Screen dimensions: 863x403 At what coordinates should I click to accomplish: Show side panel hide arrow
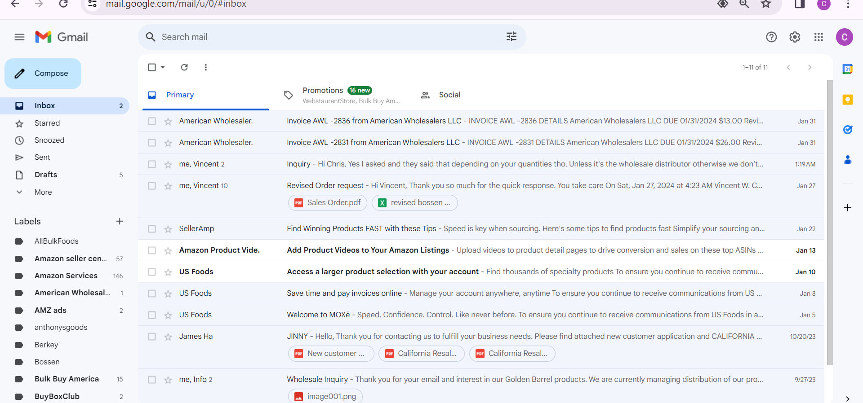[848, 399]
